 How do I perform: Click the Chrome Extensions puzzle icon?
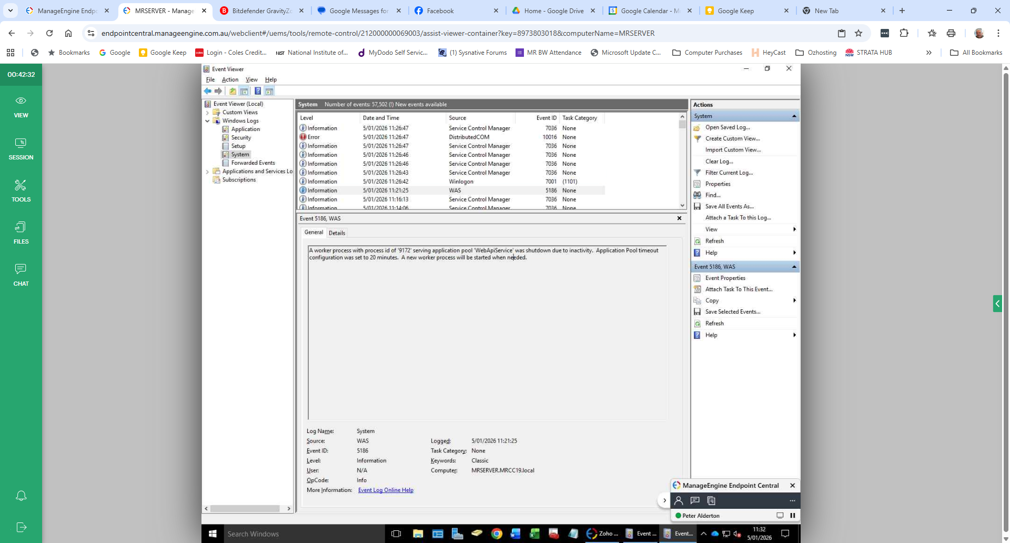click(x=904, y=33)
